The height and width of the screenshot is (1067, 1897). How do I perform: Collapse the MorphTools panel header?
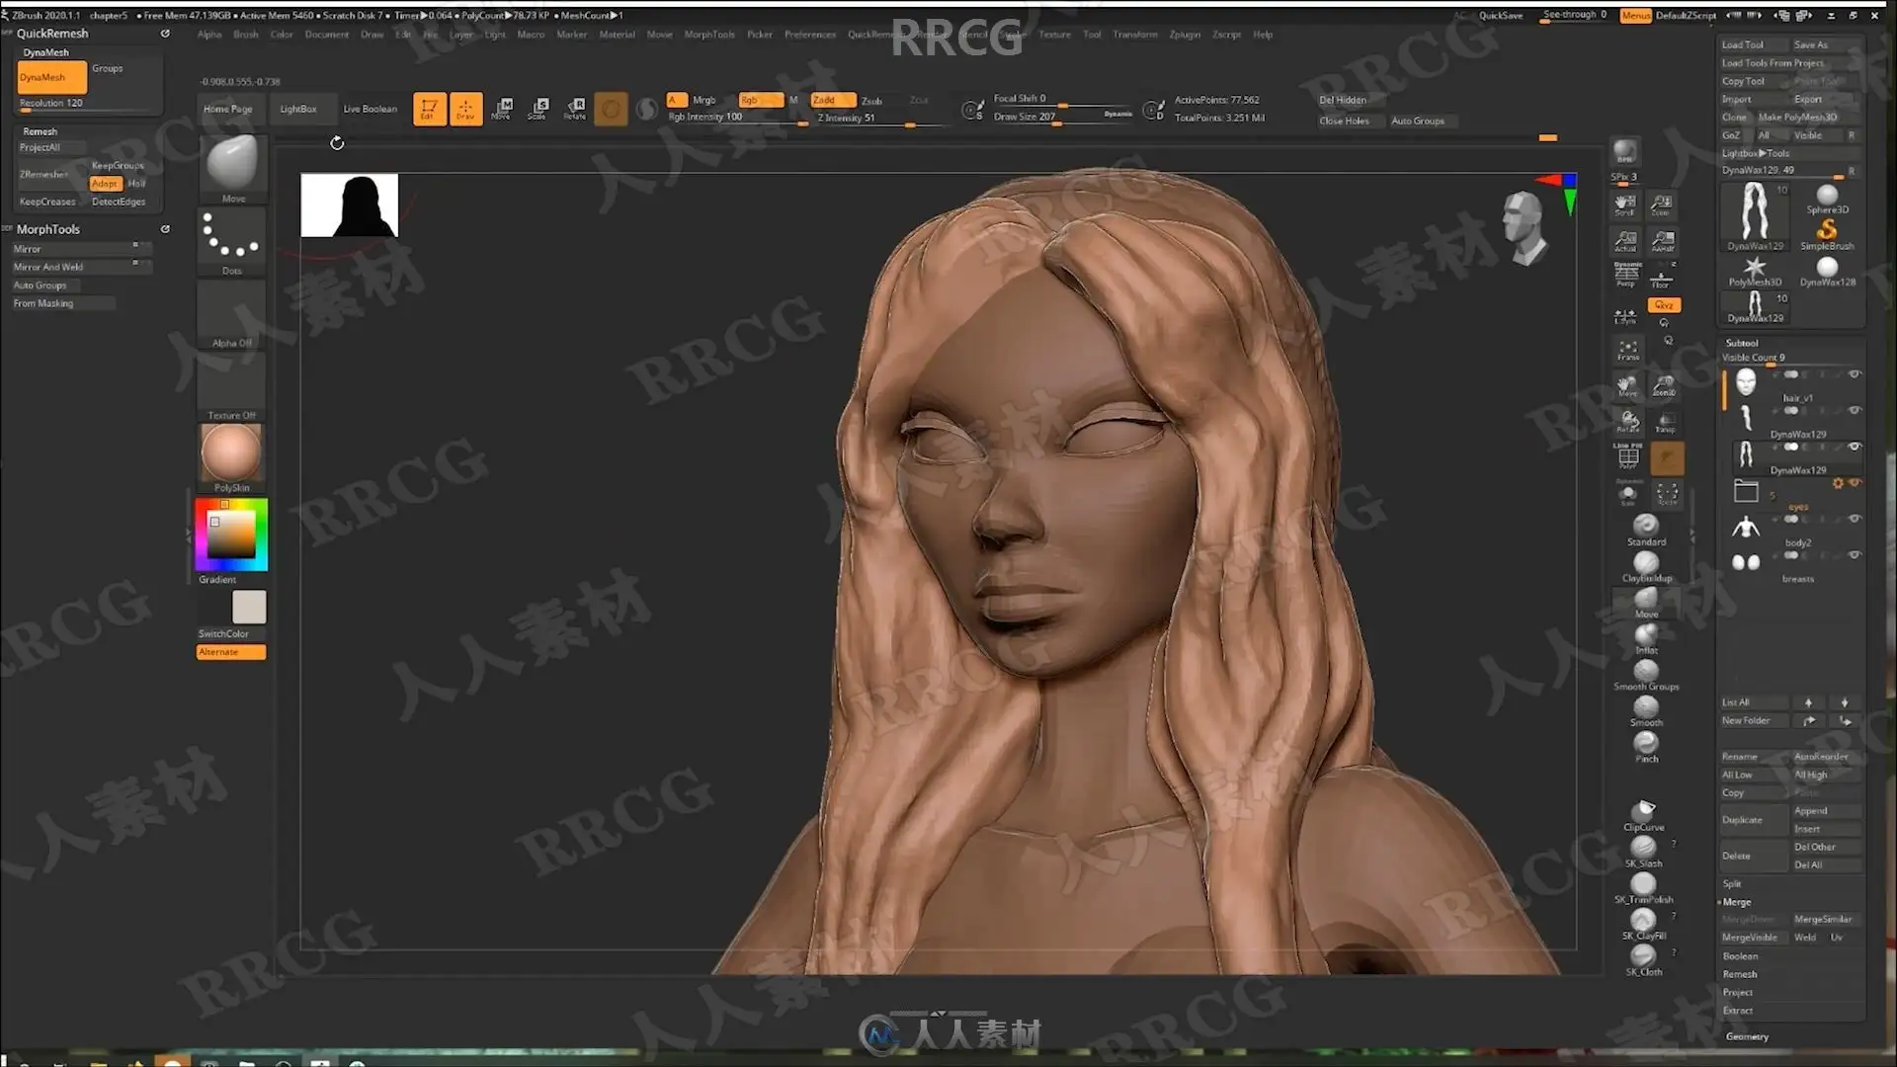tap(47, 229)
